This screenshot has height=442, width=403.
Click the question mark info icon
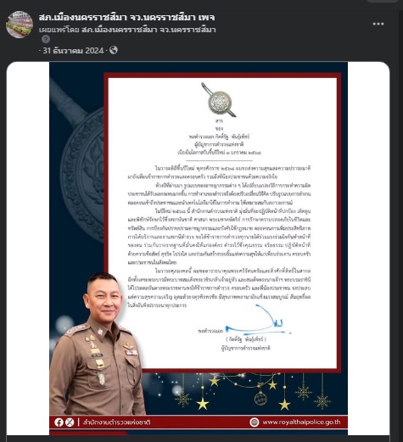(x=46, y=39)
